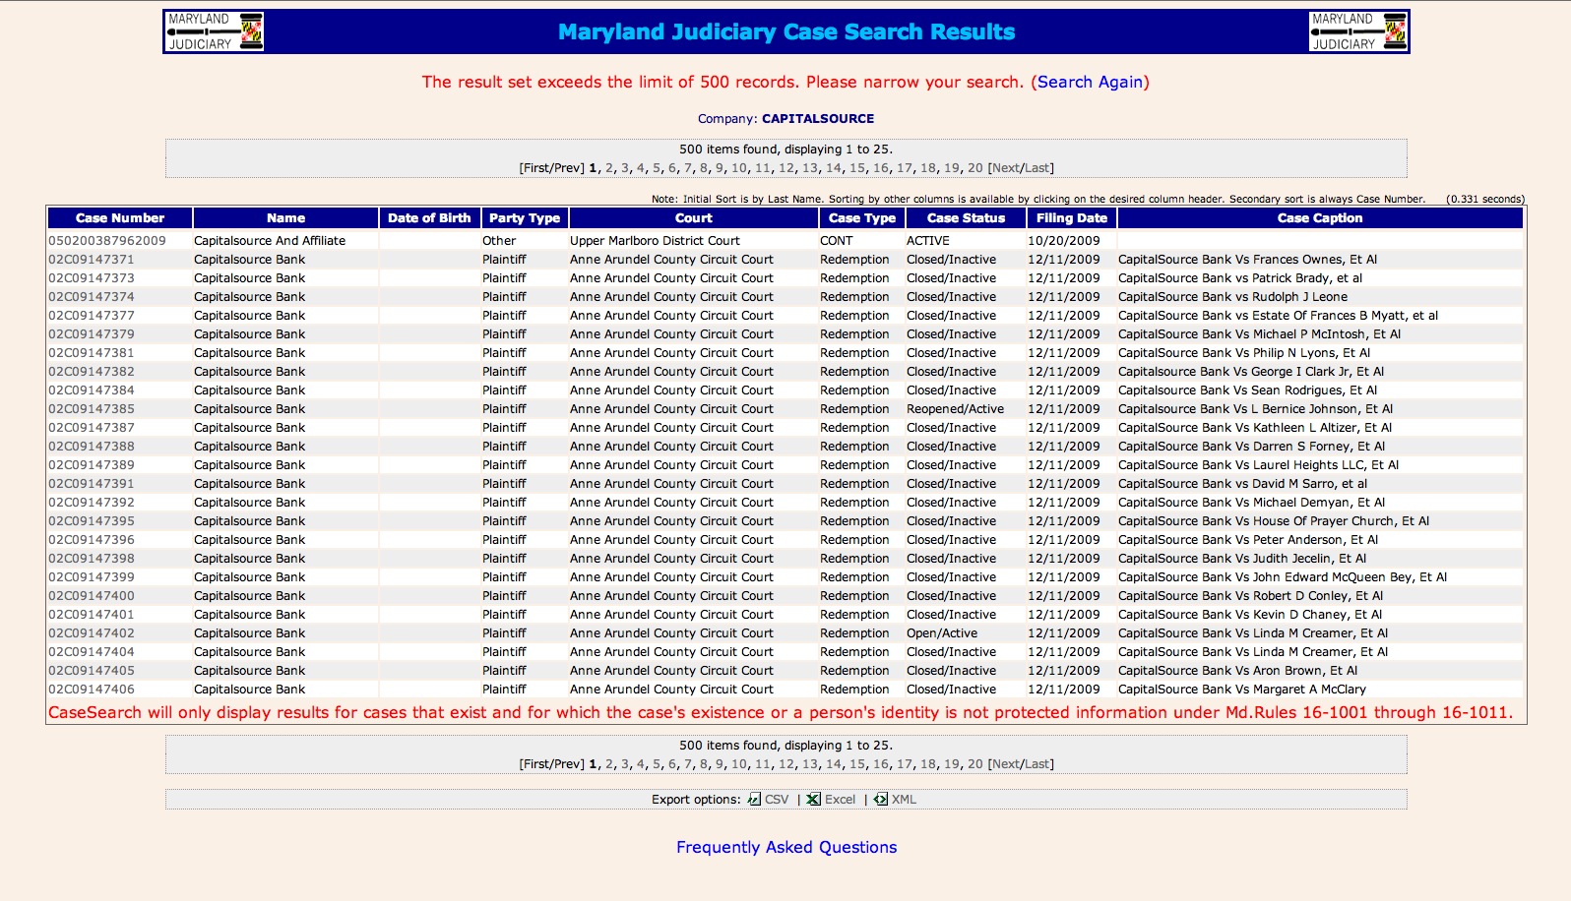Open case number 02C09147384
Image resolution: width=1571 pixels, height=901 pixels.
pos(92,390)
